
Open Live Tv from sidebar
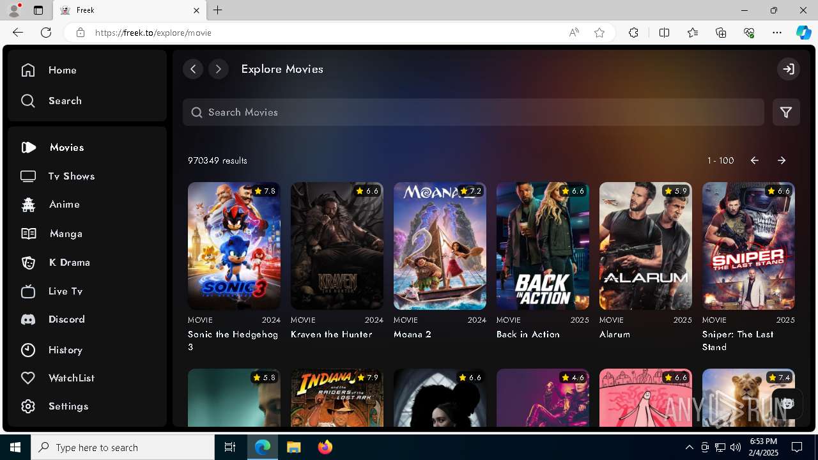(x=51, y=291)
